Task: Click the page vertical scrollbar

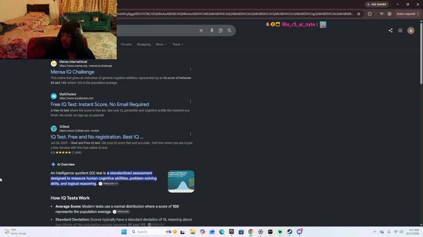Action: [x=421, y=53]
